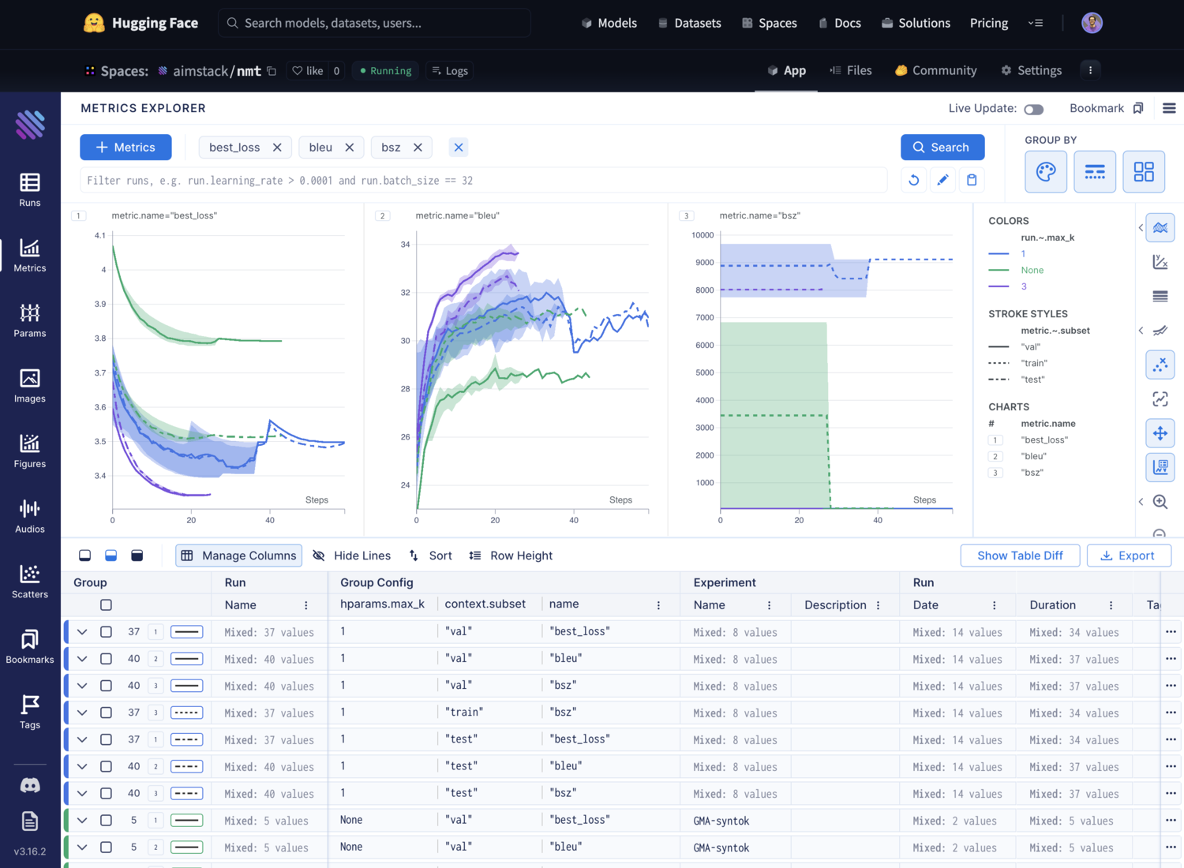
Task: Toggle the Live Update switch
Action: click(x=1033, y=109)
